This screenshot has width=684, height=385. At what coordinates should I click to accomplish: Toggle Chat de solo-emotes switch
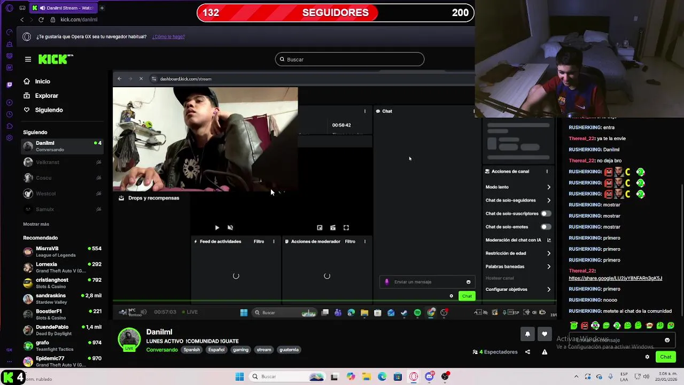click(x=545, y=227)
